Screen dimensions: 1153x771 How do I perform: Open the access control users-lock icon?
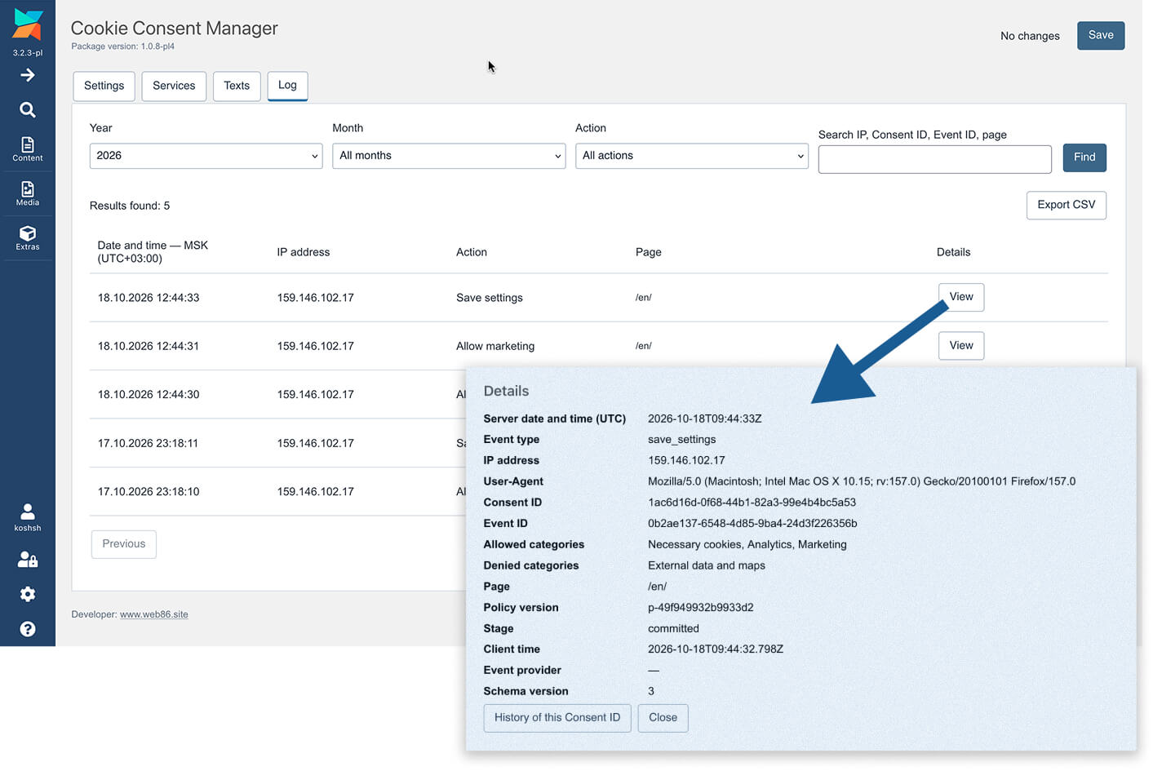pos(28,560)
